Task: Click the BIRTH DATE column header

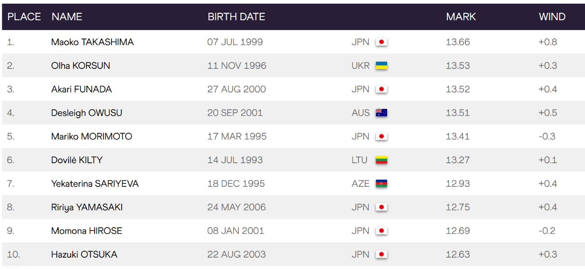Action: coord(236,17)
